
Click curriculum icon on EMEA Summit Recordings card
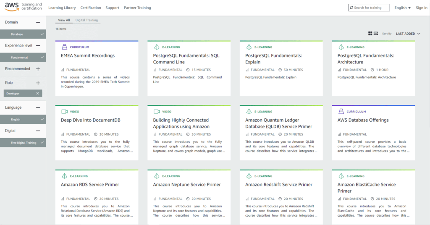tap(64, 47)
